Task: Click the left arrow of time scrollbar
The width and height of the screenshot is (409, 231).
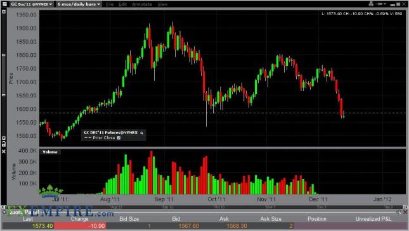Action: tap(4, 207)
